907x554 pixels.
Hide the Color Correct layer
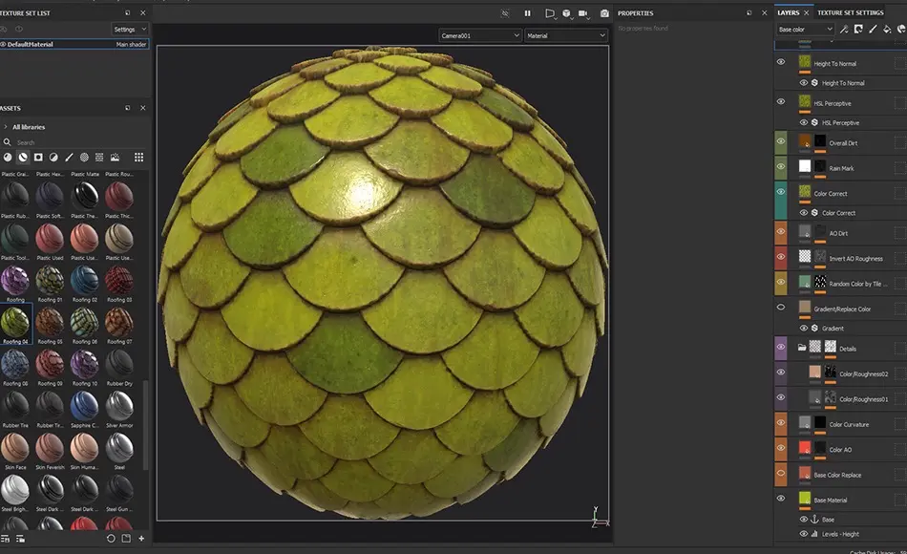(x=780, y=192)
